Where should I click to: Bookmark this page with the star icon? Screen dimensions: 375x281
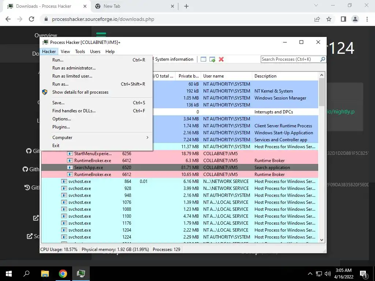(x=329, y=19)
